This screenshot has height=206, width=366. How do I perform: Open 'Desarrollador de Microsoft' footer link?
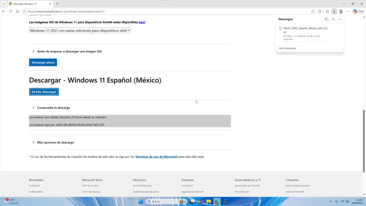pos(247,186)
